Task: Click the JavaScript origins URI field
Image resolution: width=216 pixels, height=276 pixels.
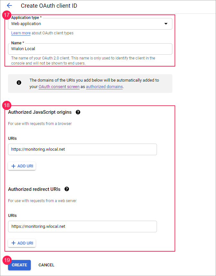Action: [82, 149]
